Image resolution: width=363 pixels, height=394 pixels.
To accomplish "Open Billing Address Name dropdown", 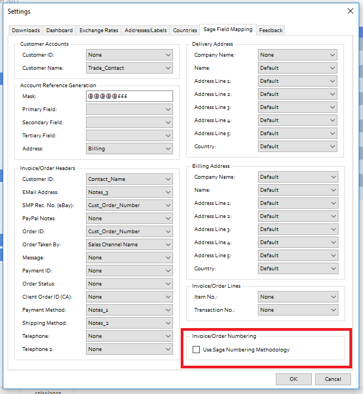I will (298, 190).
